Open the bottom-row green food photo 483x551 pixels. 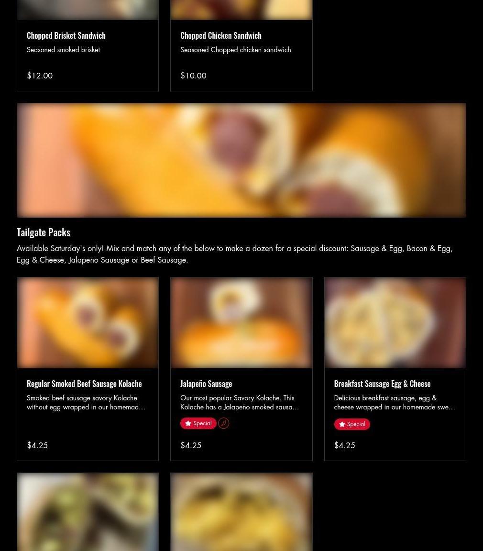(88, 512)
